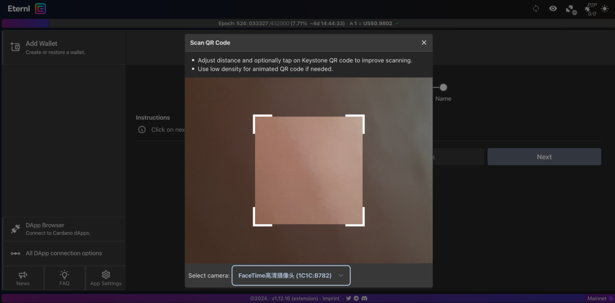This screenshot has width=615, height=303.
Task: Click the P2P 0/0 connection icon
Action: (590, 9)
